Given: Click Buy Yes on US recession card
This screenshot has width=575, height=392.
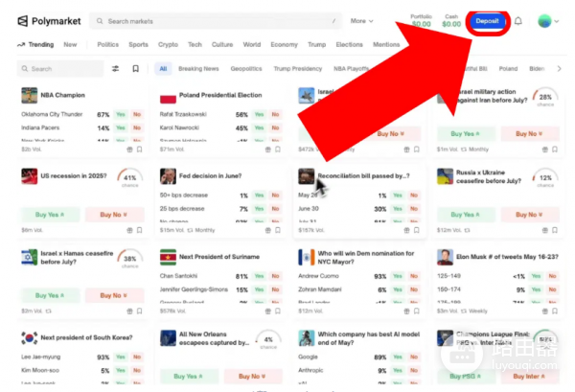Looking at the screenshot, I should 50,214.
